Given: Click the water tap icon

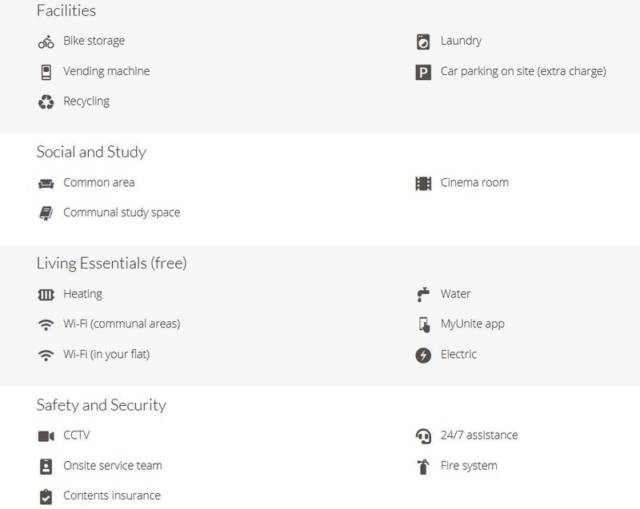Looking at the screenshot, I should pos(423,295).
